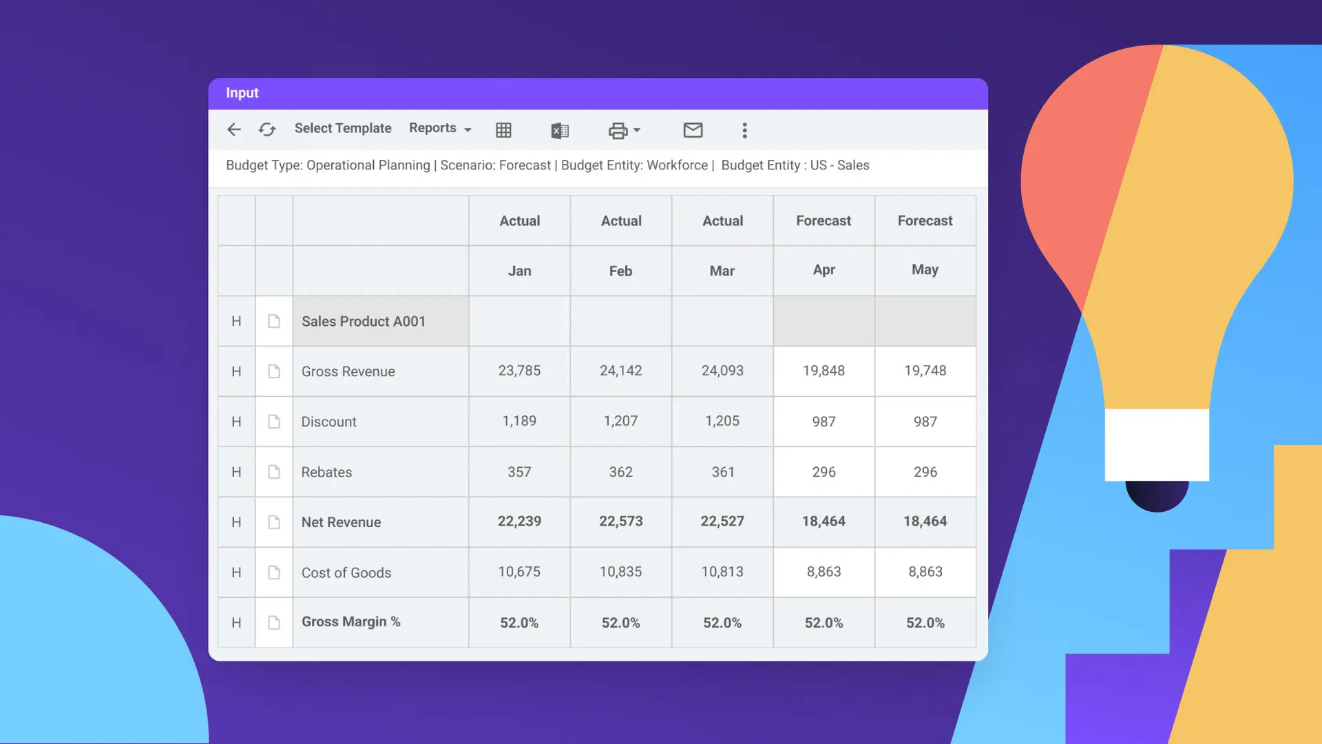The height and width of the screenshot is (744, 1322).
Task: Click Net Revenue Jan value 22,239
Action: pos(520,521)
